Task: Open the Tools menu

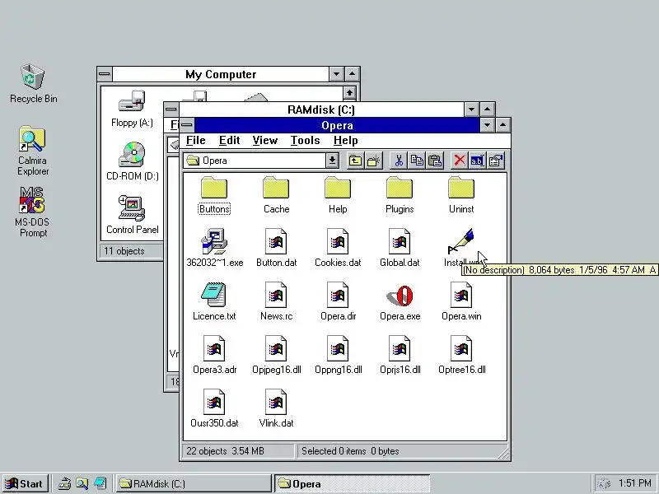Action: click(306, 140)
